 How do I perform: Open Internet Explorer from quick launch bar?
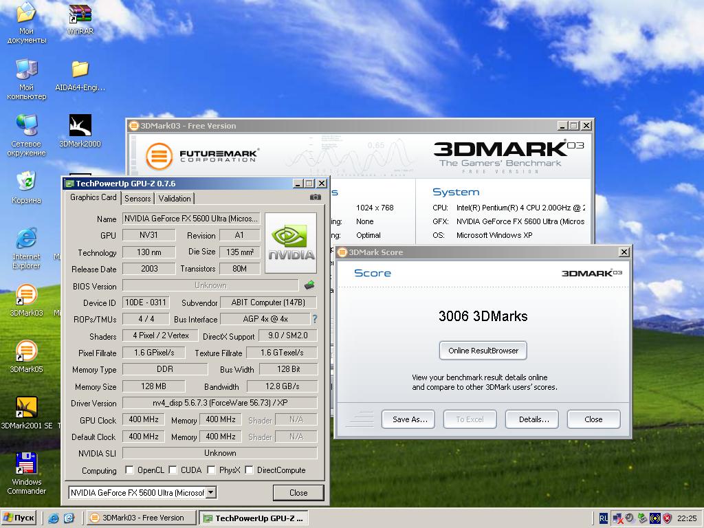[54, 518]
